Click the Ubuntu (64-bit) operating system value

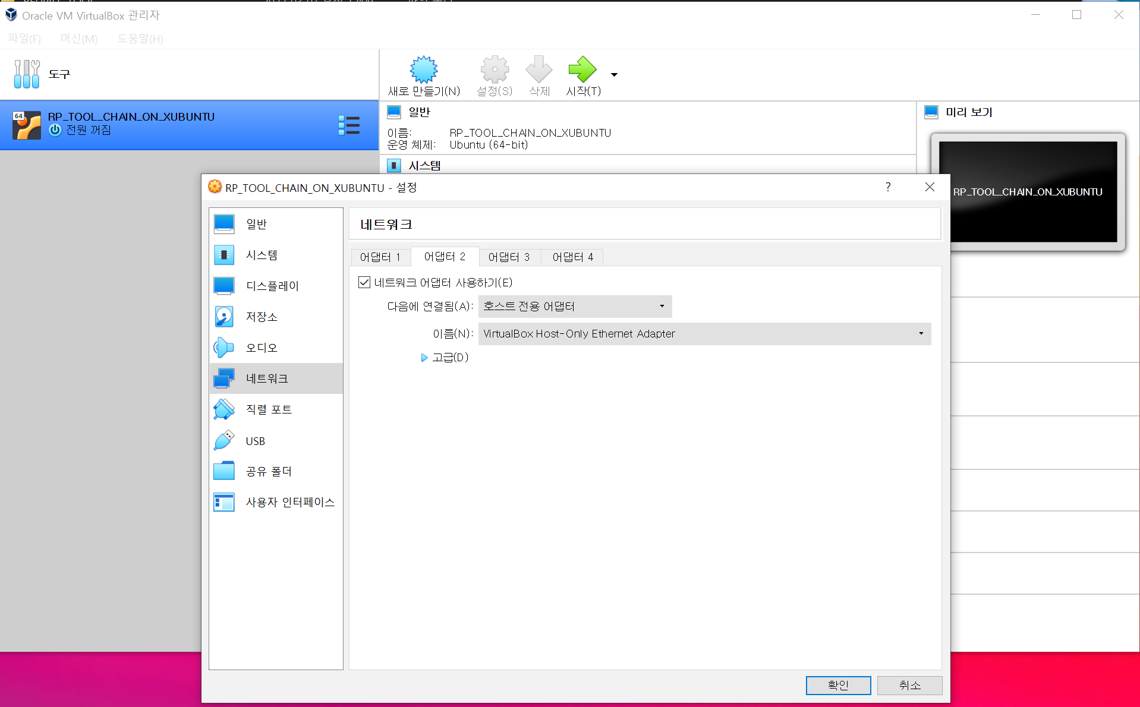pos(489,145)
